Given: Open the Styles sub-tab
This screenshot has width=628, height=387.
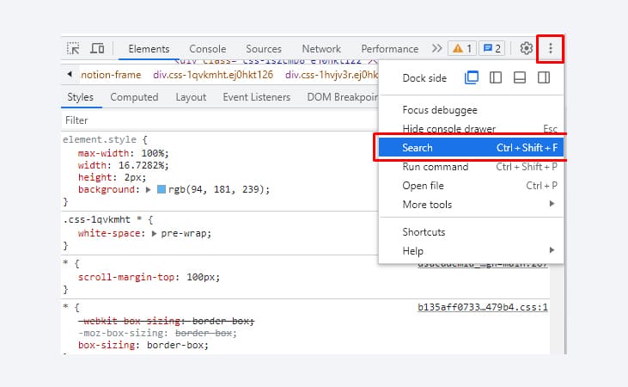Looking at the screenshot, I should [x=80, y=97].
